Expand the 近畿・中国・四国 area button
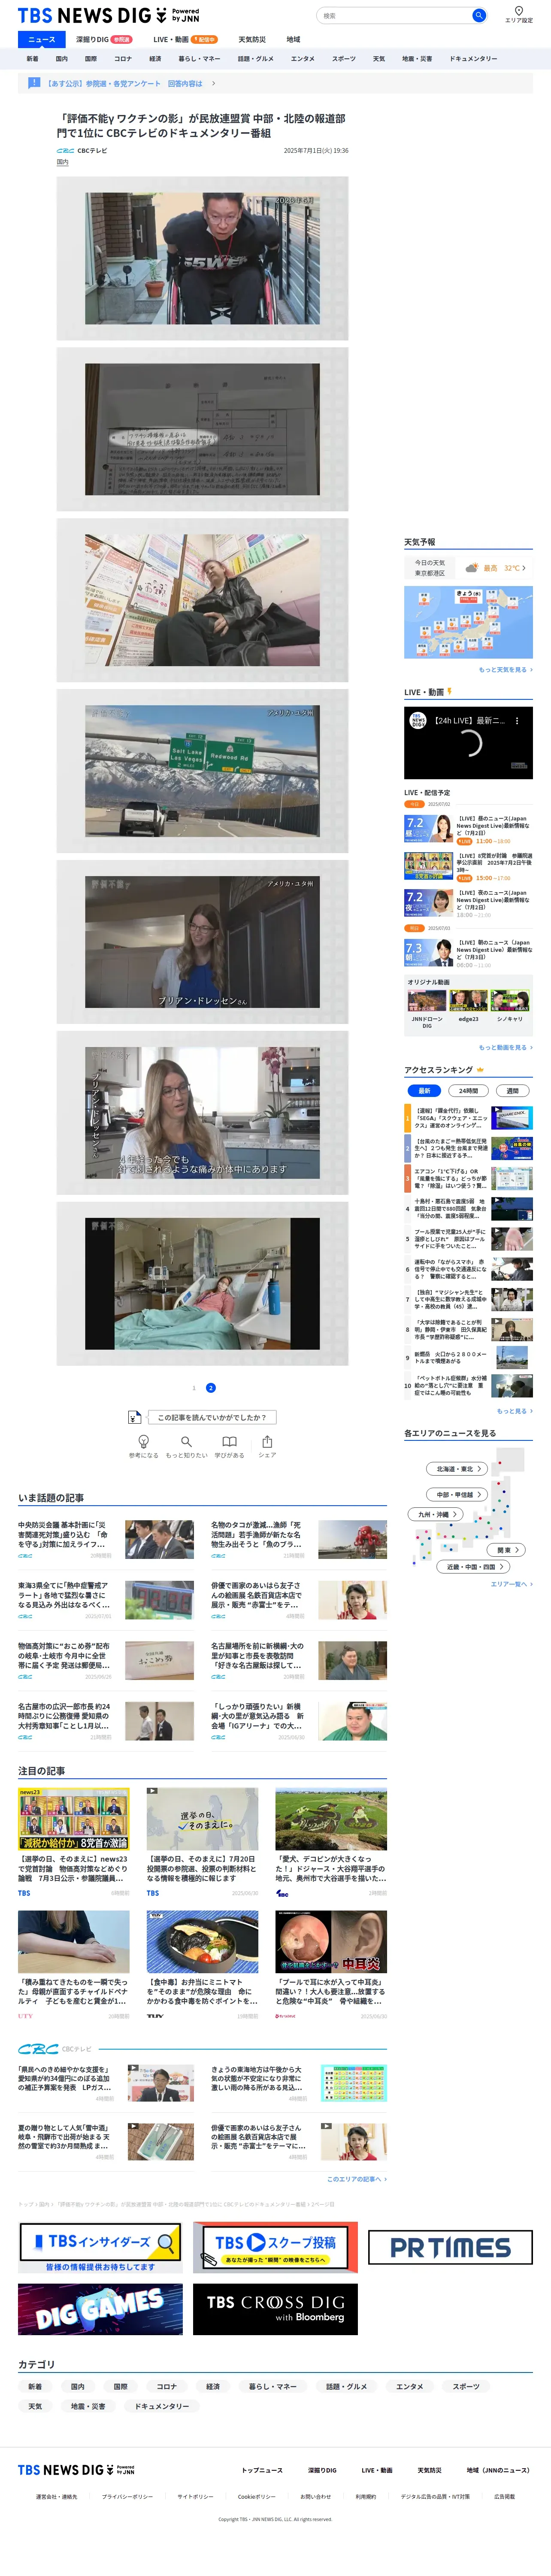The height and width of the screenshot is (2576, 551). (x=475, y=1566)
